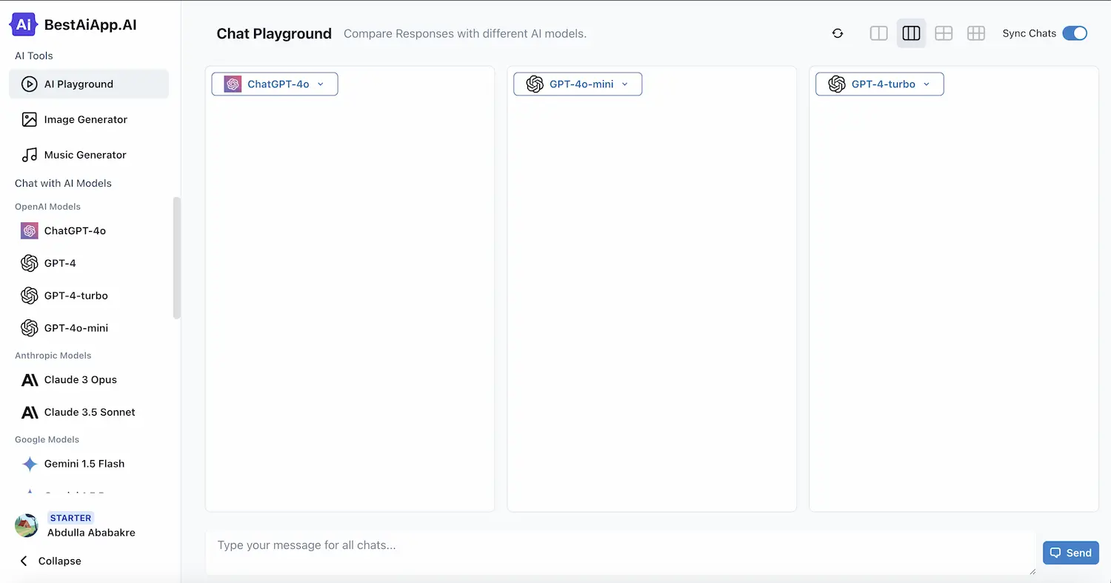Click the AI Playground play icon in sidebar

(30, 84)
